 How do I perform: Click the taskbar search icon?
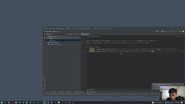(5, 103)
